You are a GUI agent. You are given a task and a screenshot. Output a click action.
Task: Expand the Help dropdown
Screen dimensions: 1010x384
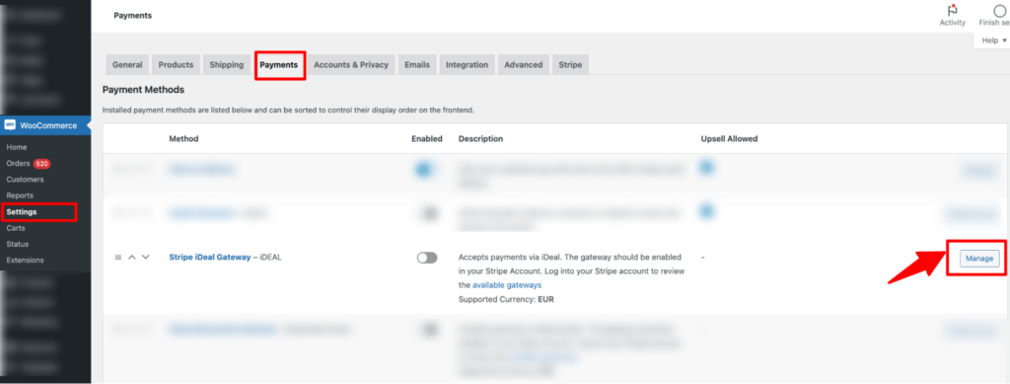[x=994, y=40]
